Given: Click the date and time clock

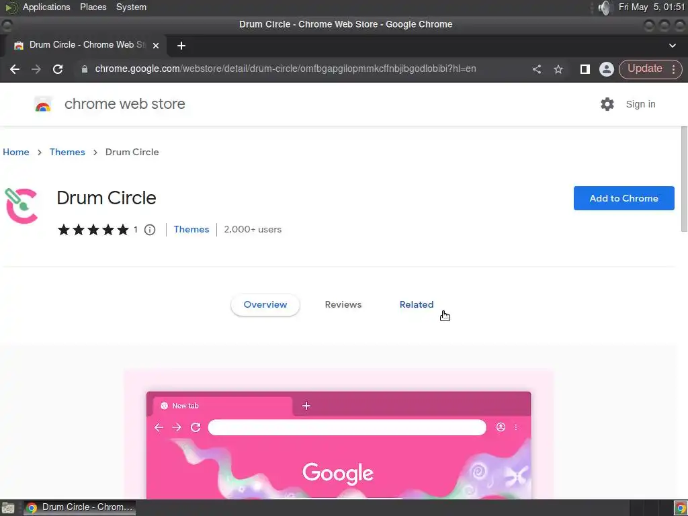Looking at the screenshot, I should [651, 7].
